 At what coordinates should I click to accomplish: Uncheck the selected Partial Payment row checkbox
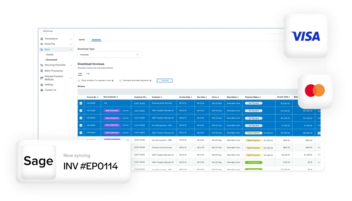81,133
